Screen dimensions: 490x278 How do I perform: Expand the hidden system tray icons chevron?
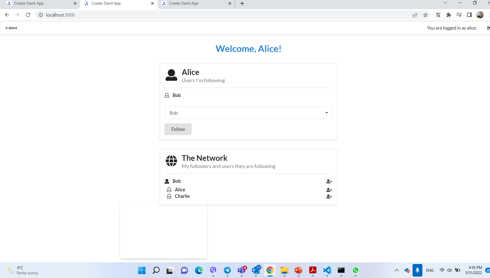397,270
